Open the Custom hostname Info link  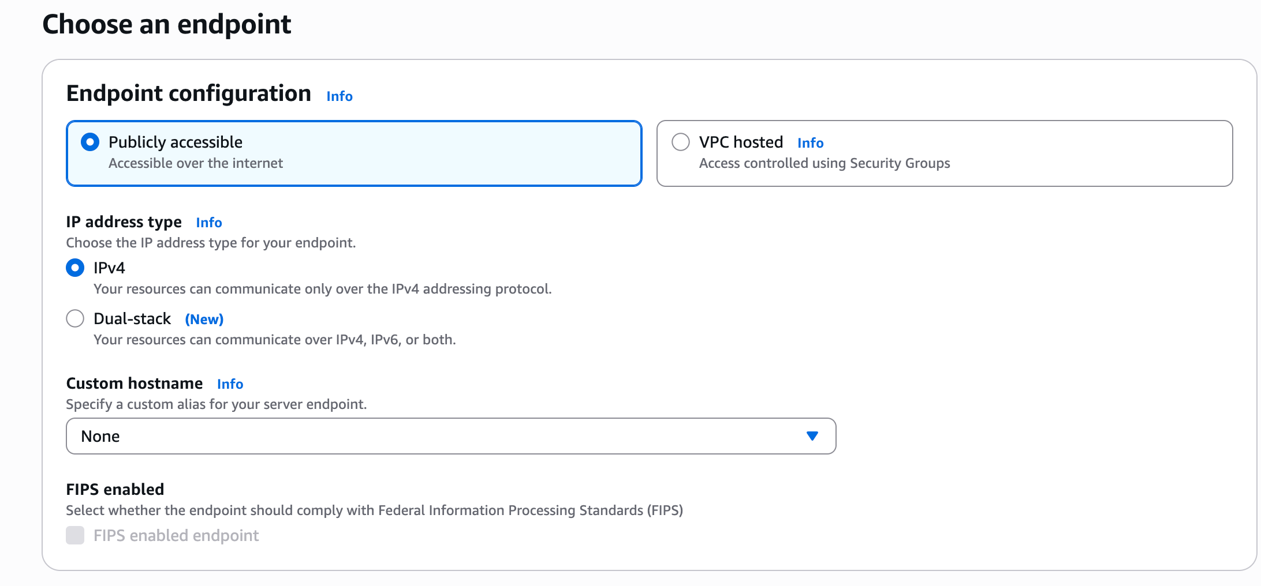coord(230,384)
